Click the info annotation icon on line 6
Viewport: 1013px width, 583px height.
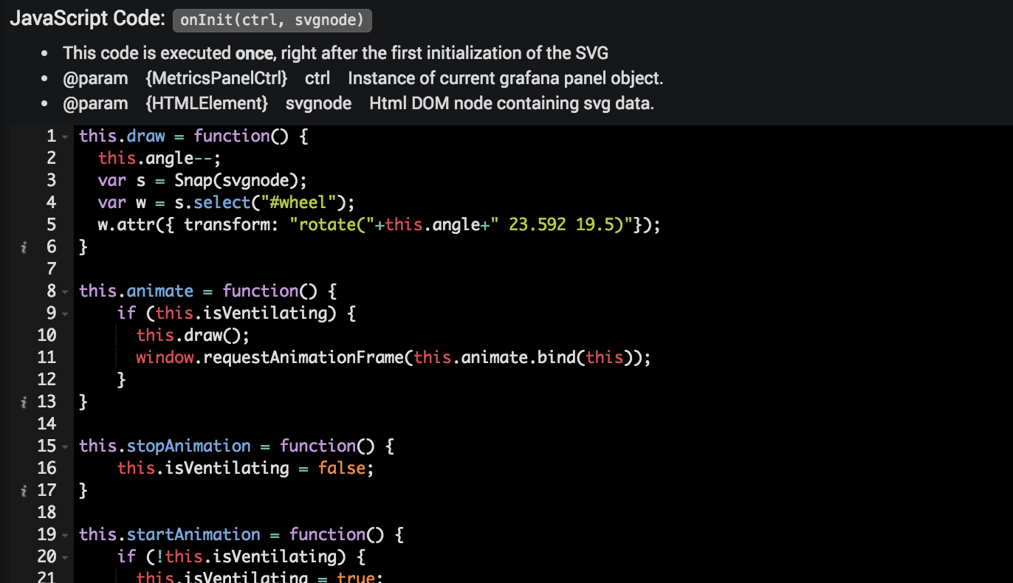[x=24, y=247]
